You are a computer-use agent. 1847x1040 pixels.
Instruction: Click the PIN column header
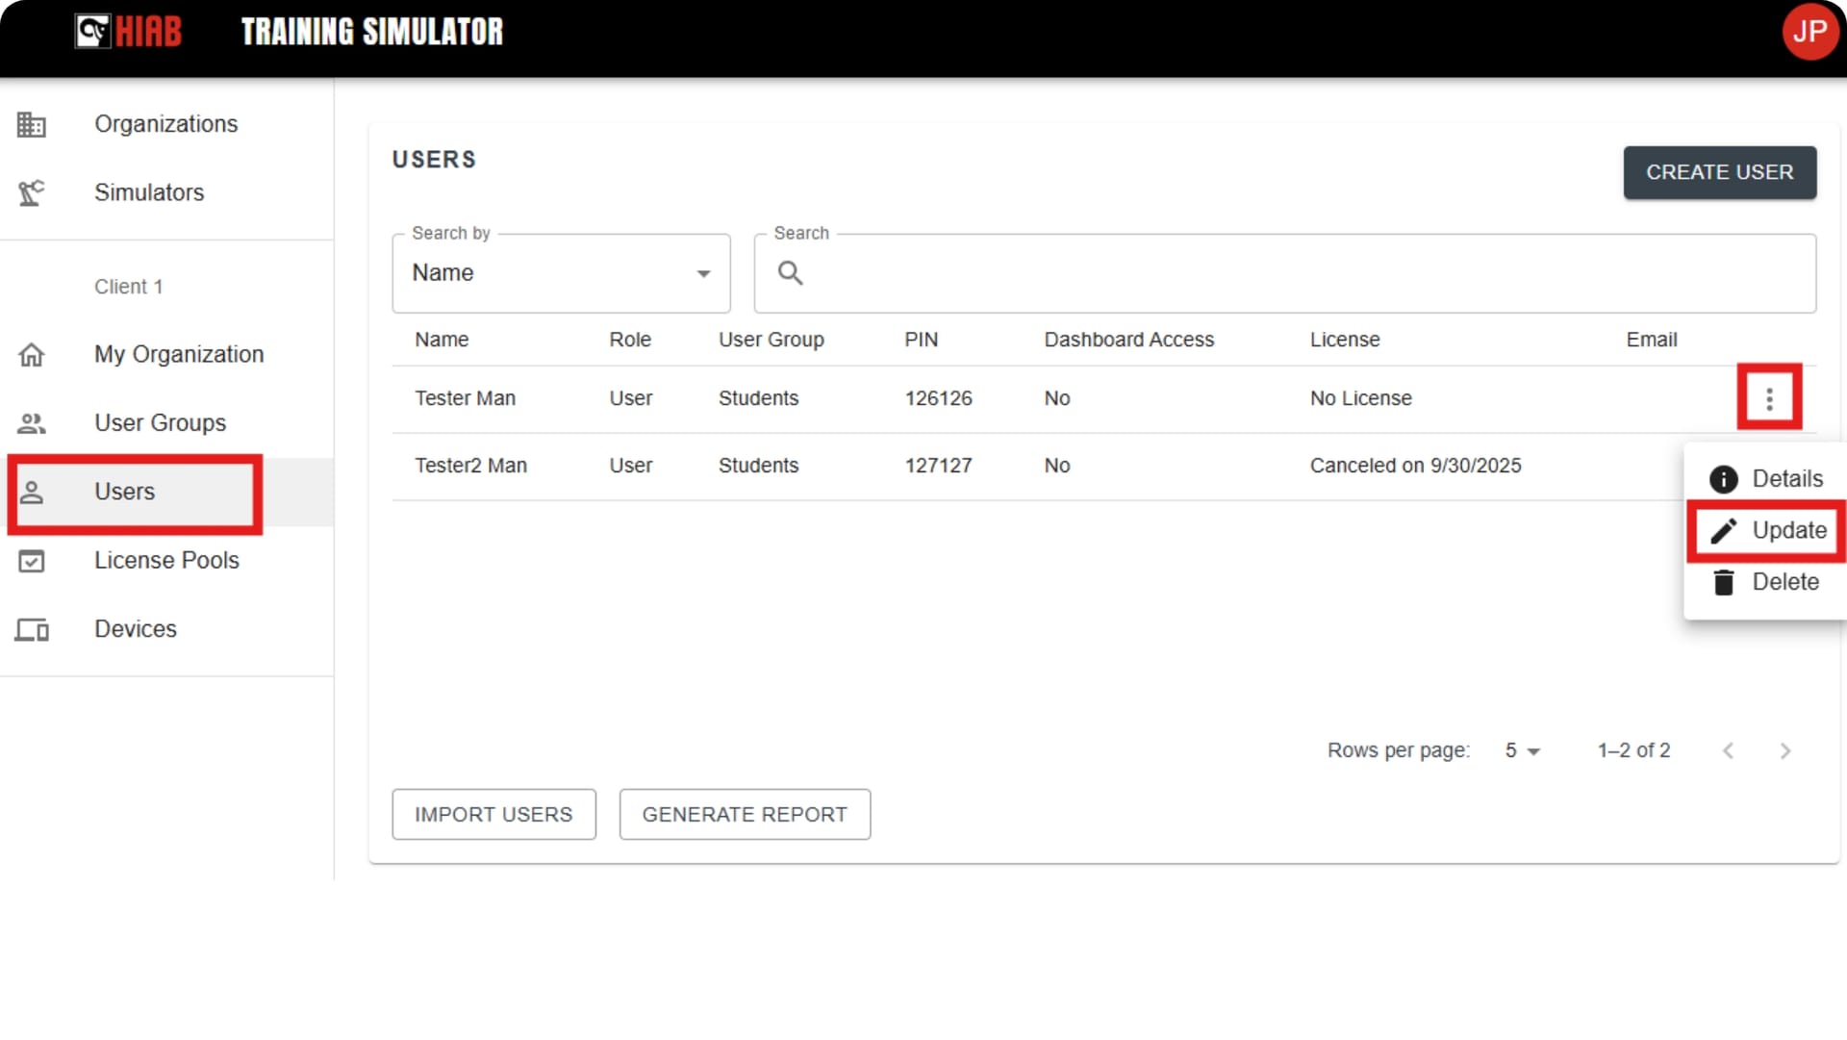921,340
